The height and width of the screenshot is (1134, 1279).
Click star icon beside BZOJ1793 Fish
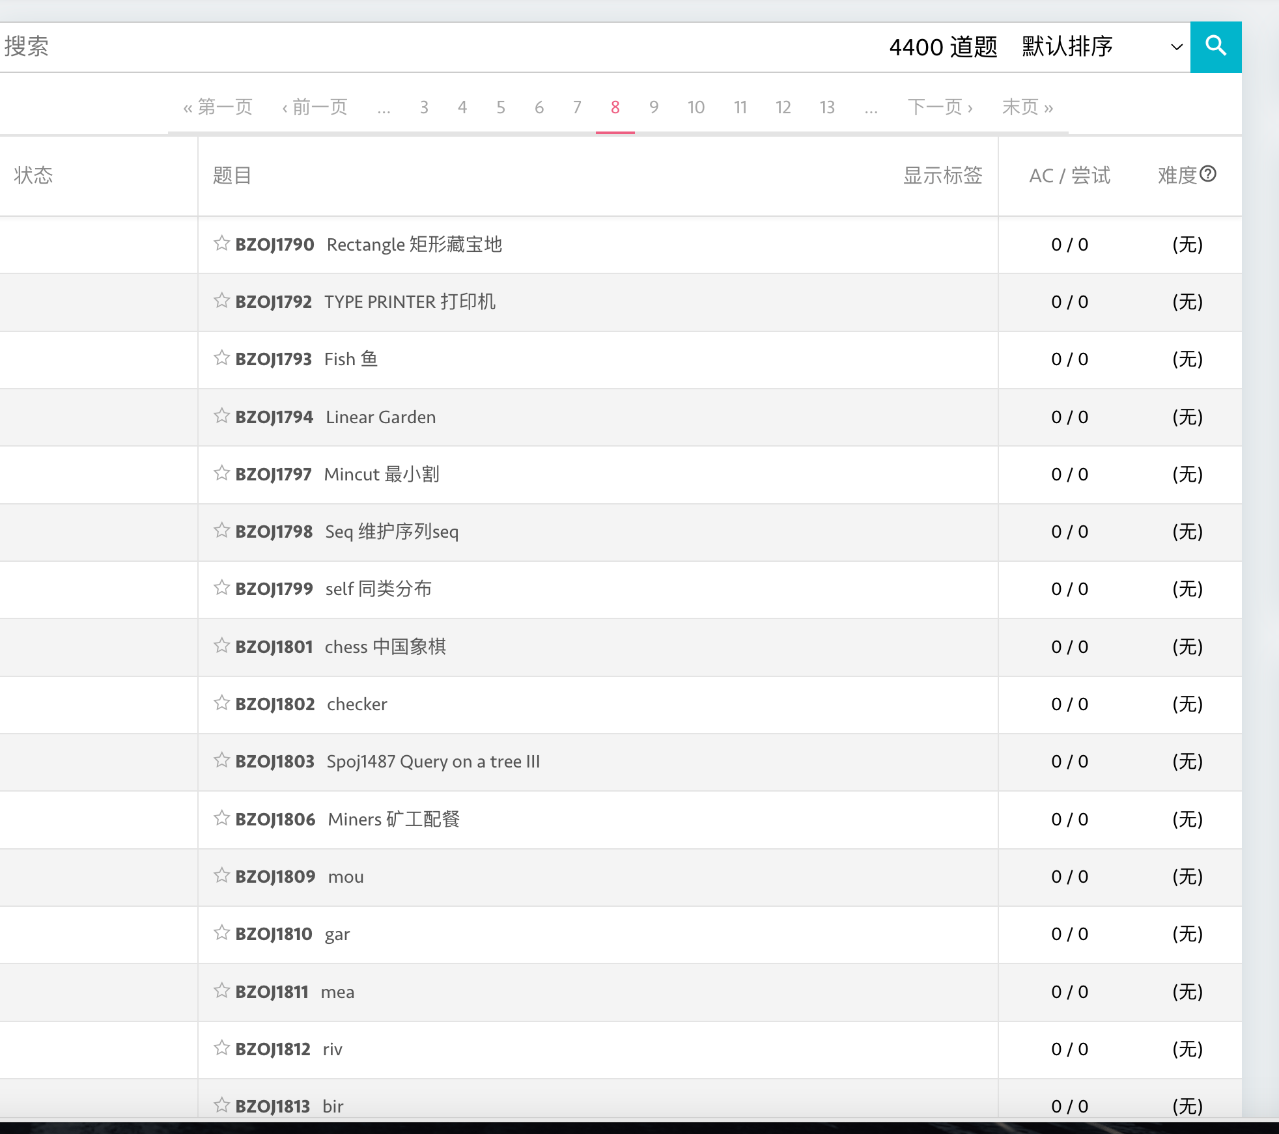[221, 358]
